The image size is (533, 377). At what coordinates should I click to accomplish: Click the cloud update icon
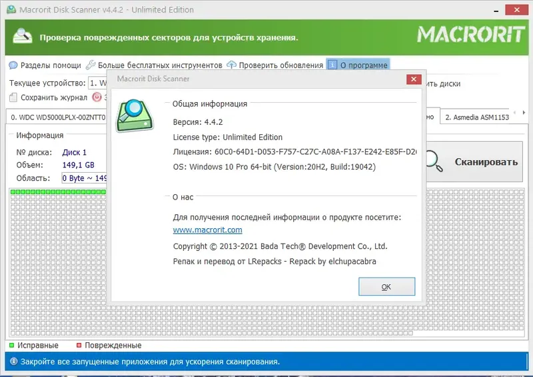click(231, 64)
